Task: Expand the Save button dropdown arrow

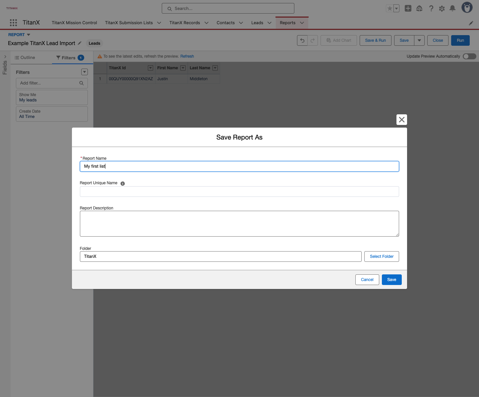Action: [419, 40]
